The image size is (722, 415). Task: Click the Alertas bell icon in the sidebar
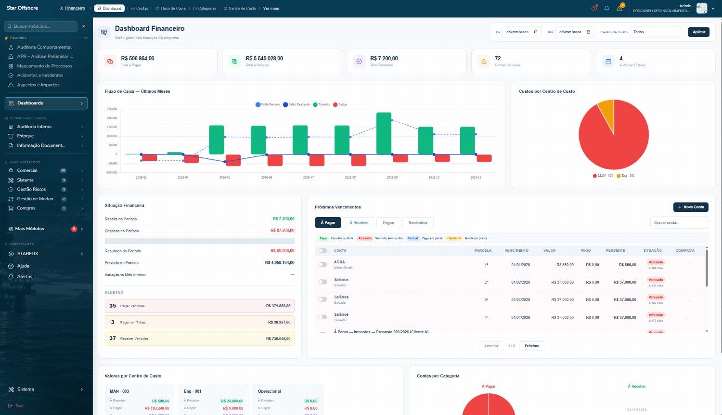pyautogui.click(x=11, y=277)
